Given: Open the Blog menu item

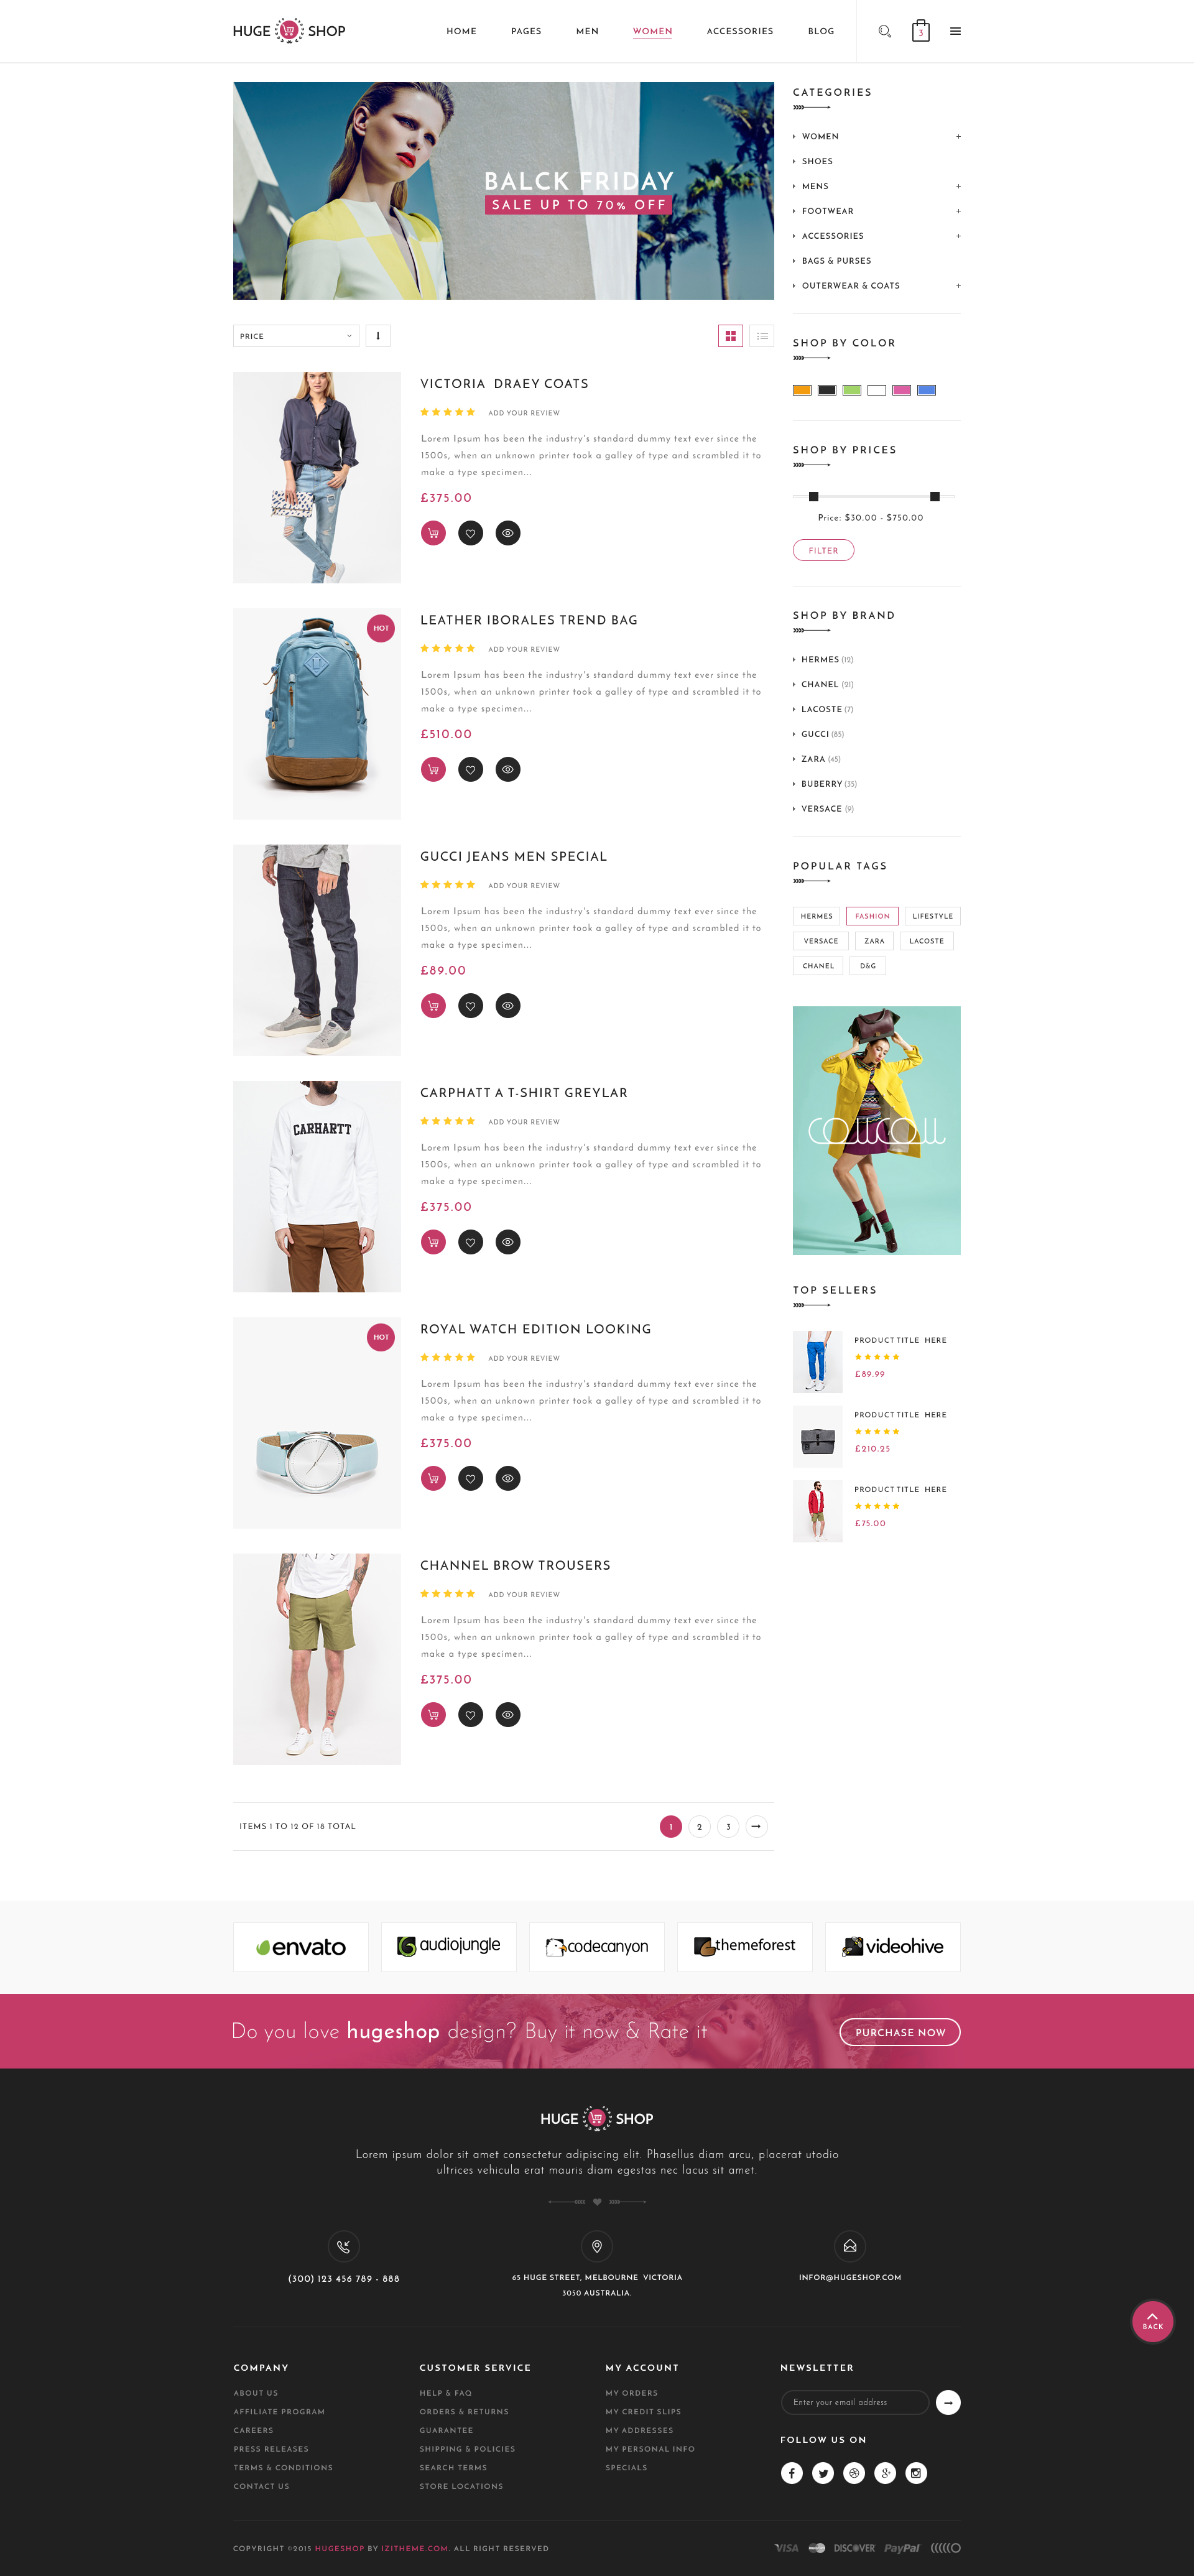Looking at the screenshot, I should point(821,31).
